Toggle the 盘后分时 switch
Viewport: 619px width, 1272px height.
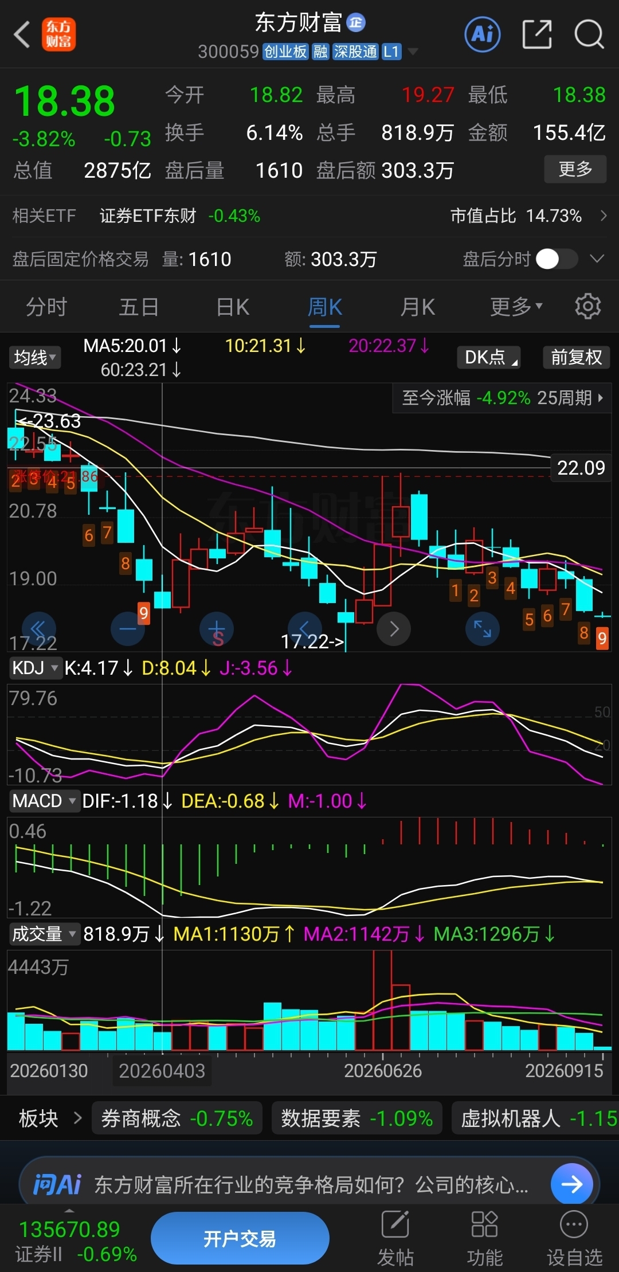tap(557, 259)
